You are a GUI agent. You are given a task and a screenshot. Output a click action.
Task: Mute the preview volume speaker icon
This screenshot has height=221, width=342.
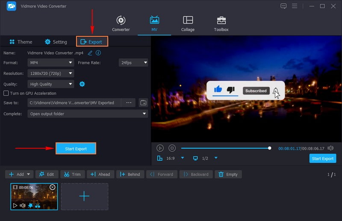pos(330,148)
